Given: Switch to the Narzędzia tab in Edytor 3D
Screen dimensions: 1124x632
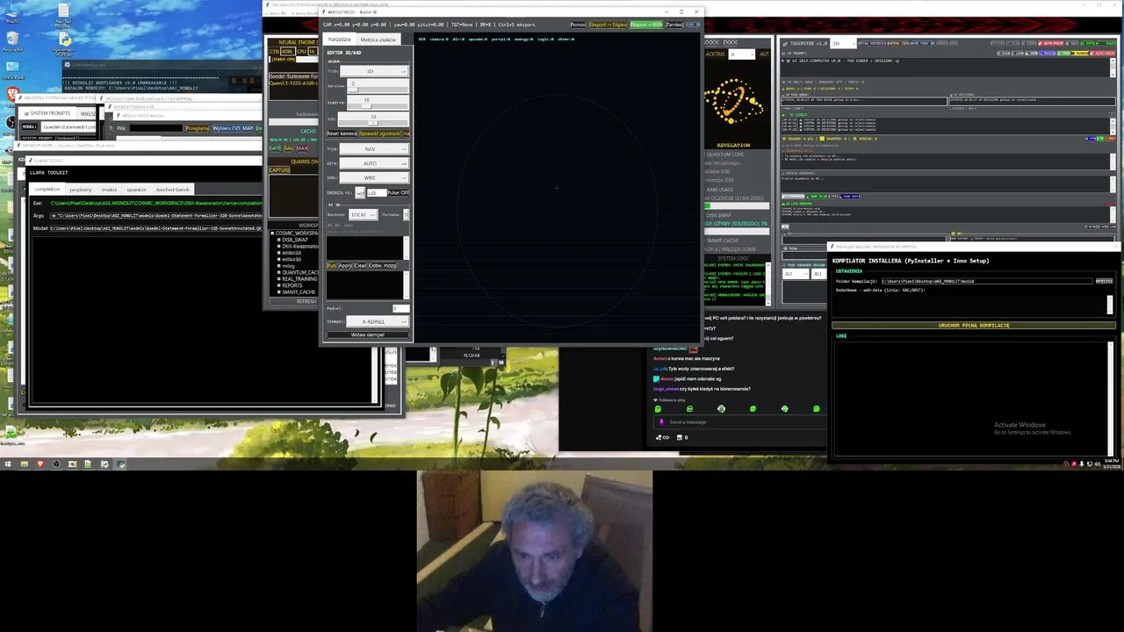Looking at the screenshot, I should tap(339, 39).
